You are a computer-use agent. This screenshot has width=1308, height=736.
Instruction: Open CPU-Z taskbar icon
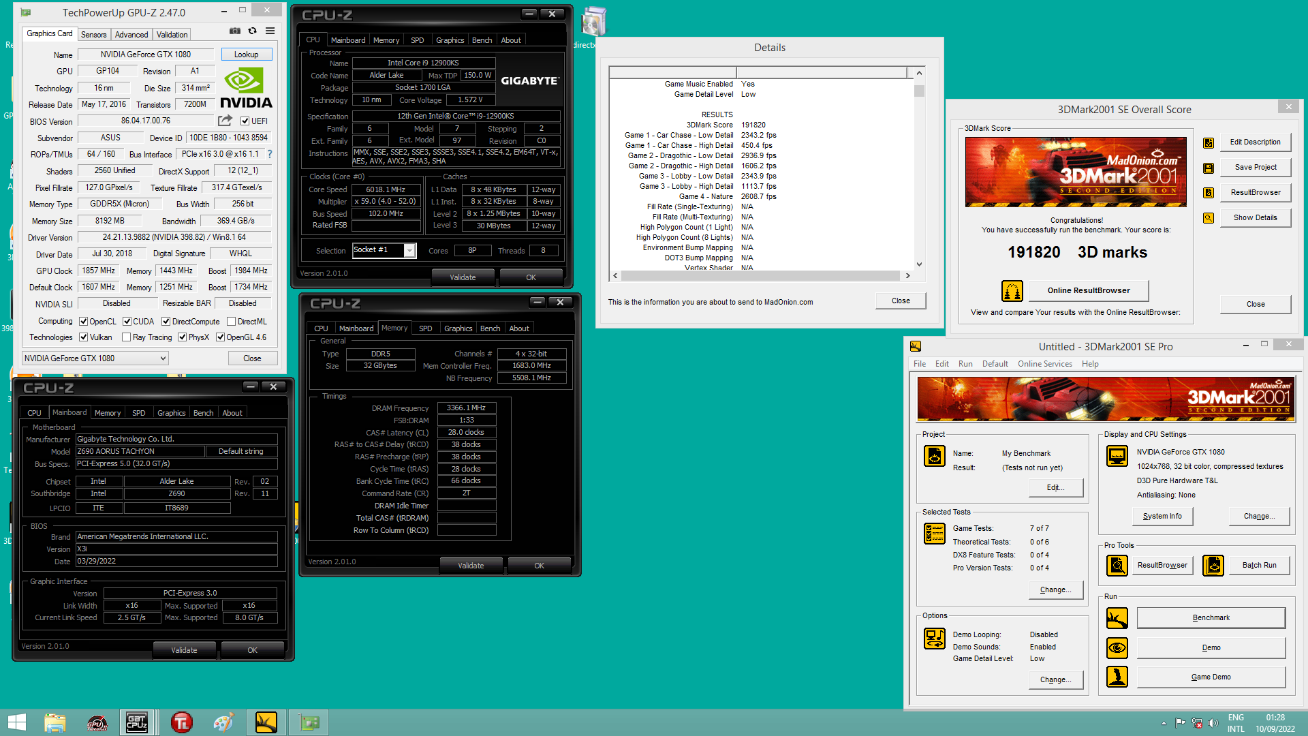click(x=137, y=722)
